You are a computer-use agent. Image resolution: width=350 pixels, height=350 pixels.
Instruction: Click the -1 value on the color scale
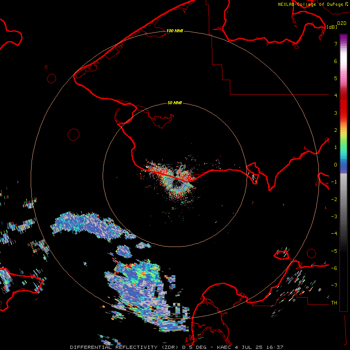pos(334,182)
